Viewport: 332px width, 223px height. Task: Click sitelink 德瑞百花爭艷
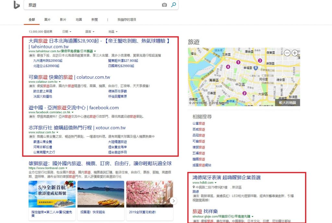point(117,91)
